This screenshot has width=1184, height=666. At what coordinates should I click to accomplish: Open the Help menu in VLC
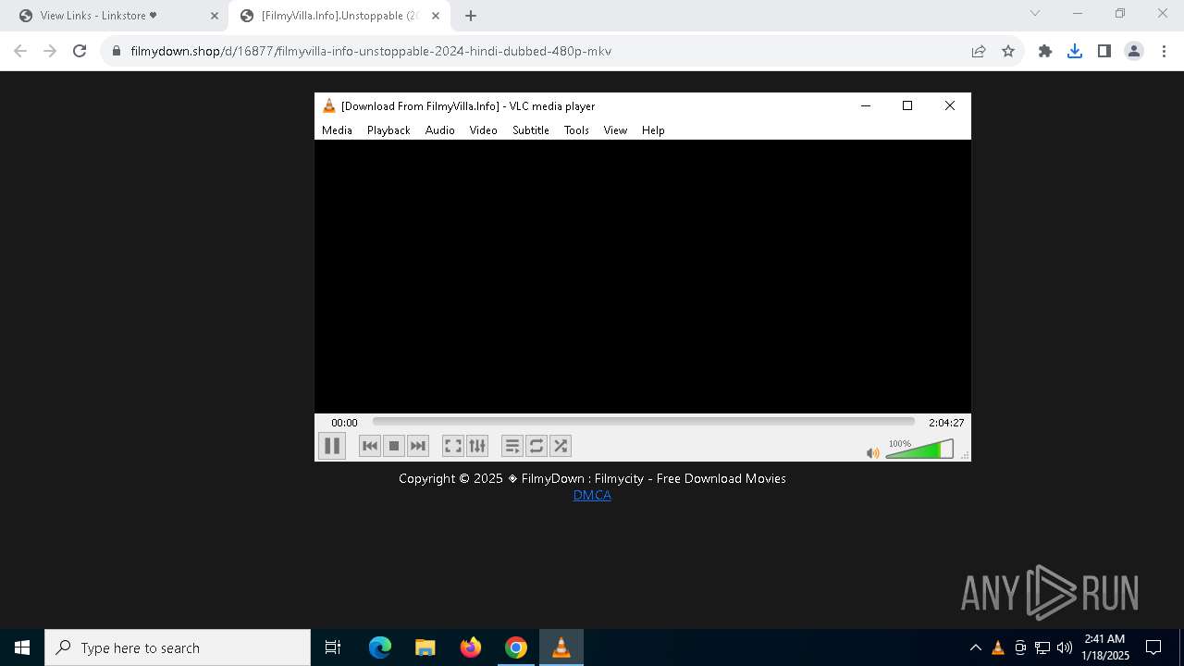(x=653, y=130)
